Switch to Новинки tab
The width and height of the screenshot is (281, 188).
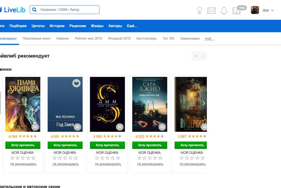(63, 38)
